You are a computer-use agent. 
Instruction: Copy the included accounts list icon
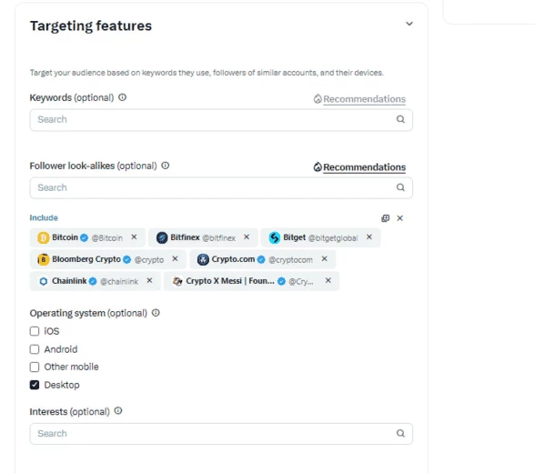coord(385,218)
